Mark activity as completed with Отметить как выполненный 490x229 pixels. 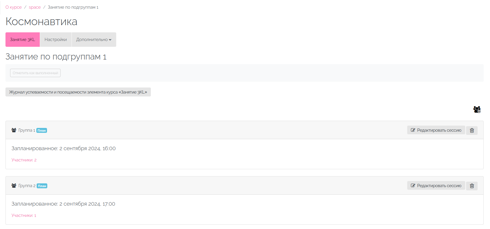(35, 73)
